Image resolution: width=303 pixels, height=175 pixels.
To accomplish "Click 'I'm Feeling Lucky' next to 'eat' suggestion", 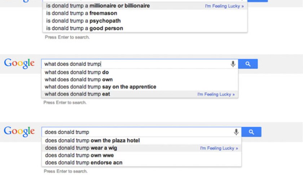I will (x=216, y=95).
